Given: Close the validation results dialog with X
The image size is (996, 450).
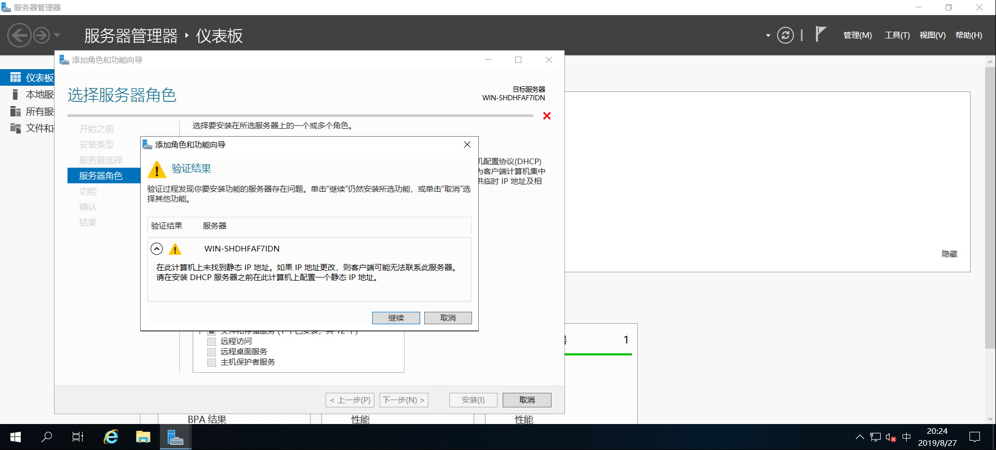Looking at the screenshot, I should coord(467,144).
